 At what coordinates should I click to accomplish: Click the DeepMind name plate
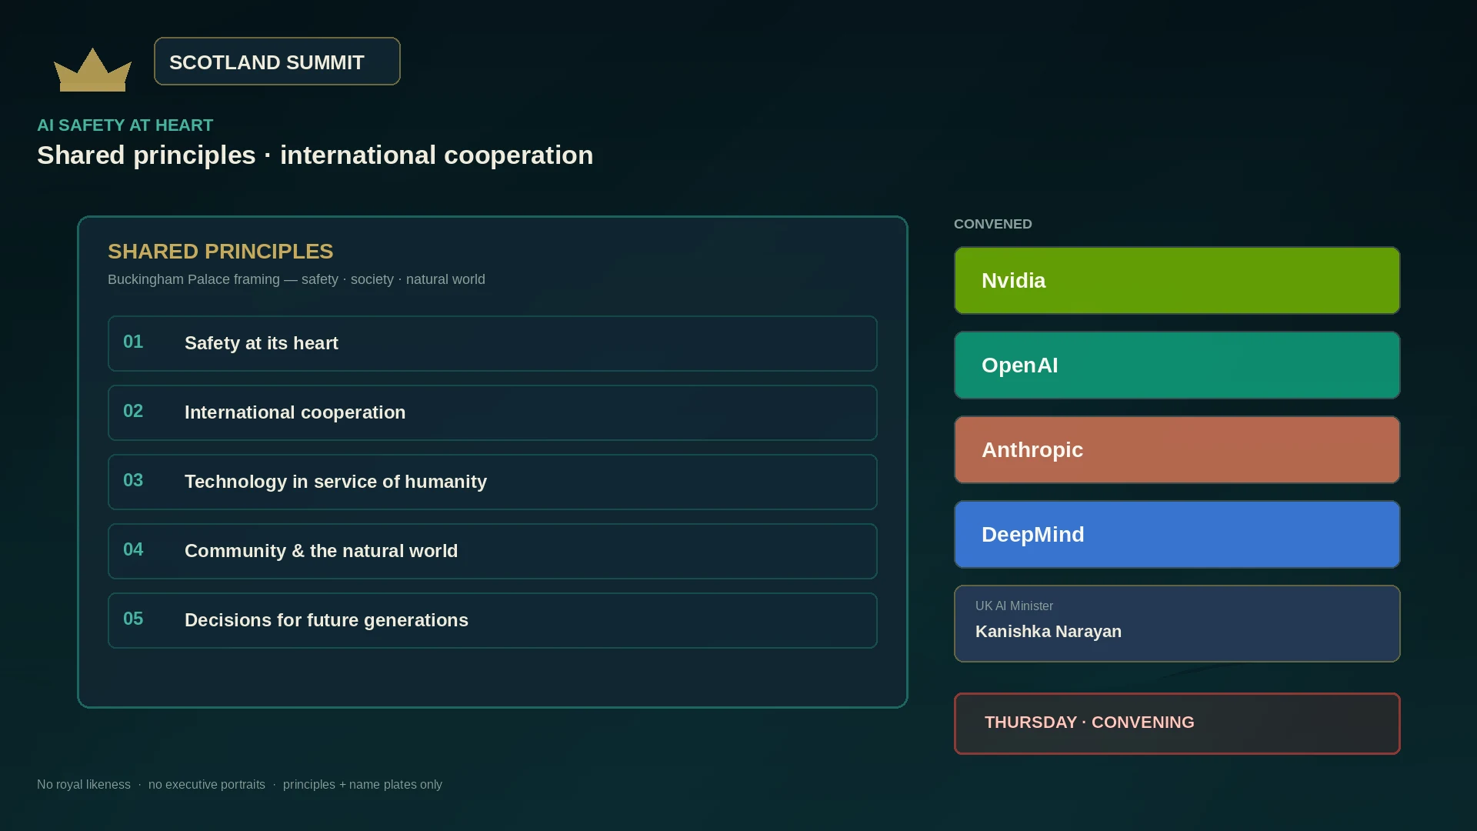tap(1177, 534)
